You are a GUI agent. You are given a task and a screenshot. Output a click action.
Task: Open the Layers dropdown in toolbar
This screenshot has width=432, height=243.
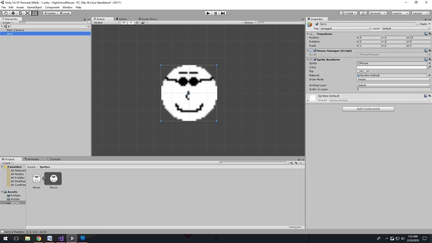(x=400, y=13)
